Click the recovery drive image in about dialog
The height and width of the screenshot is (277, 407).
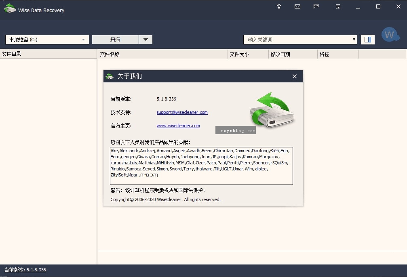pos(272,110)
